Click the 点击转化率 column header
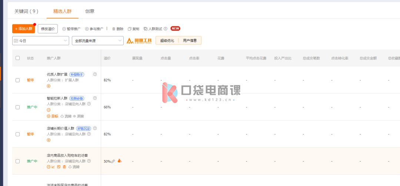 point(340,58)
